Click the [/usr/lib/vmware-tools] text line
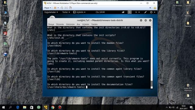The width and height of the screenshot is (195, 110). (62, 53)
